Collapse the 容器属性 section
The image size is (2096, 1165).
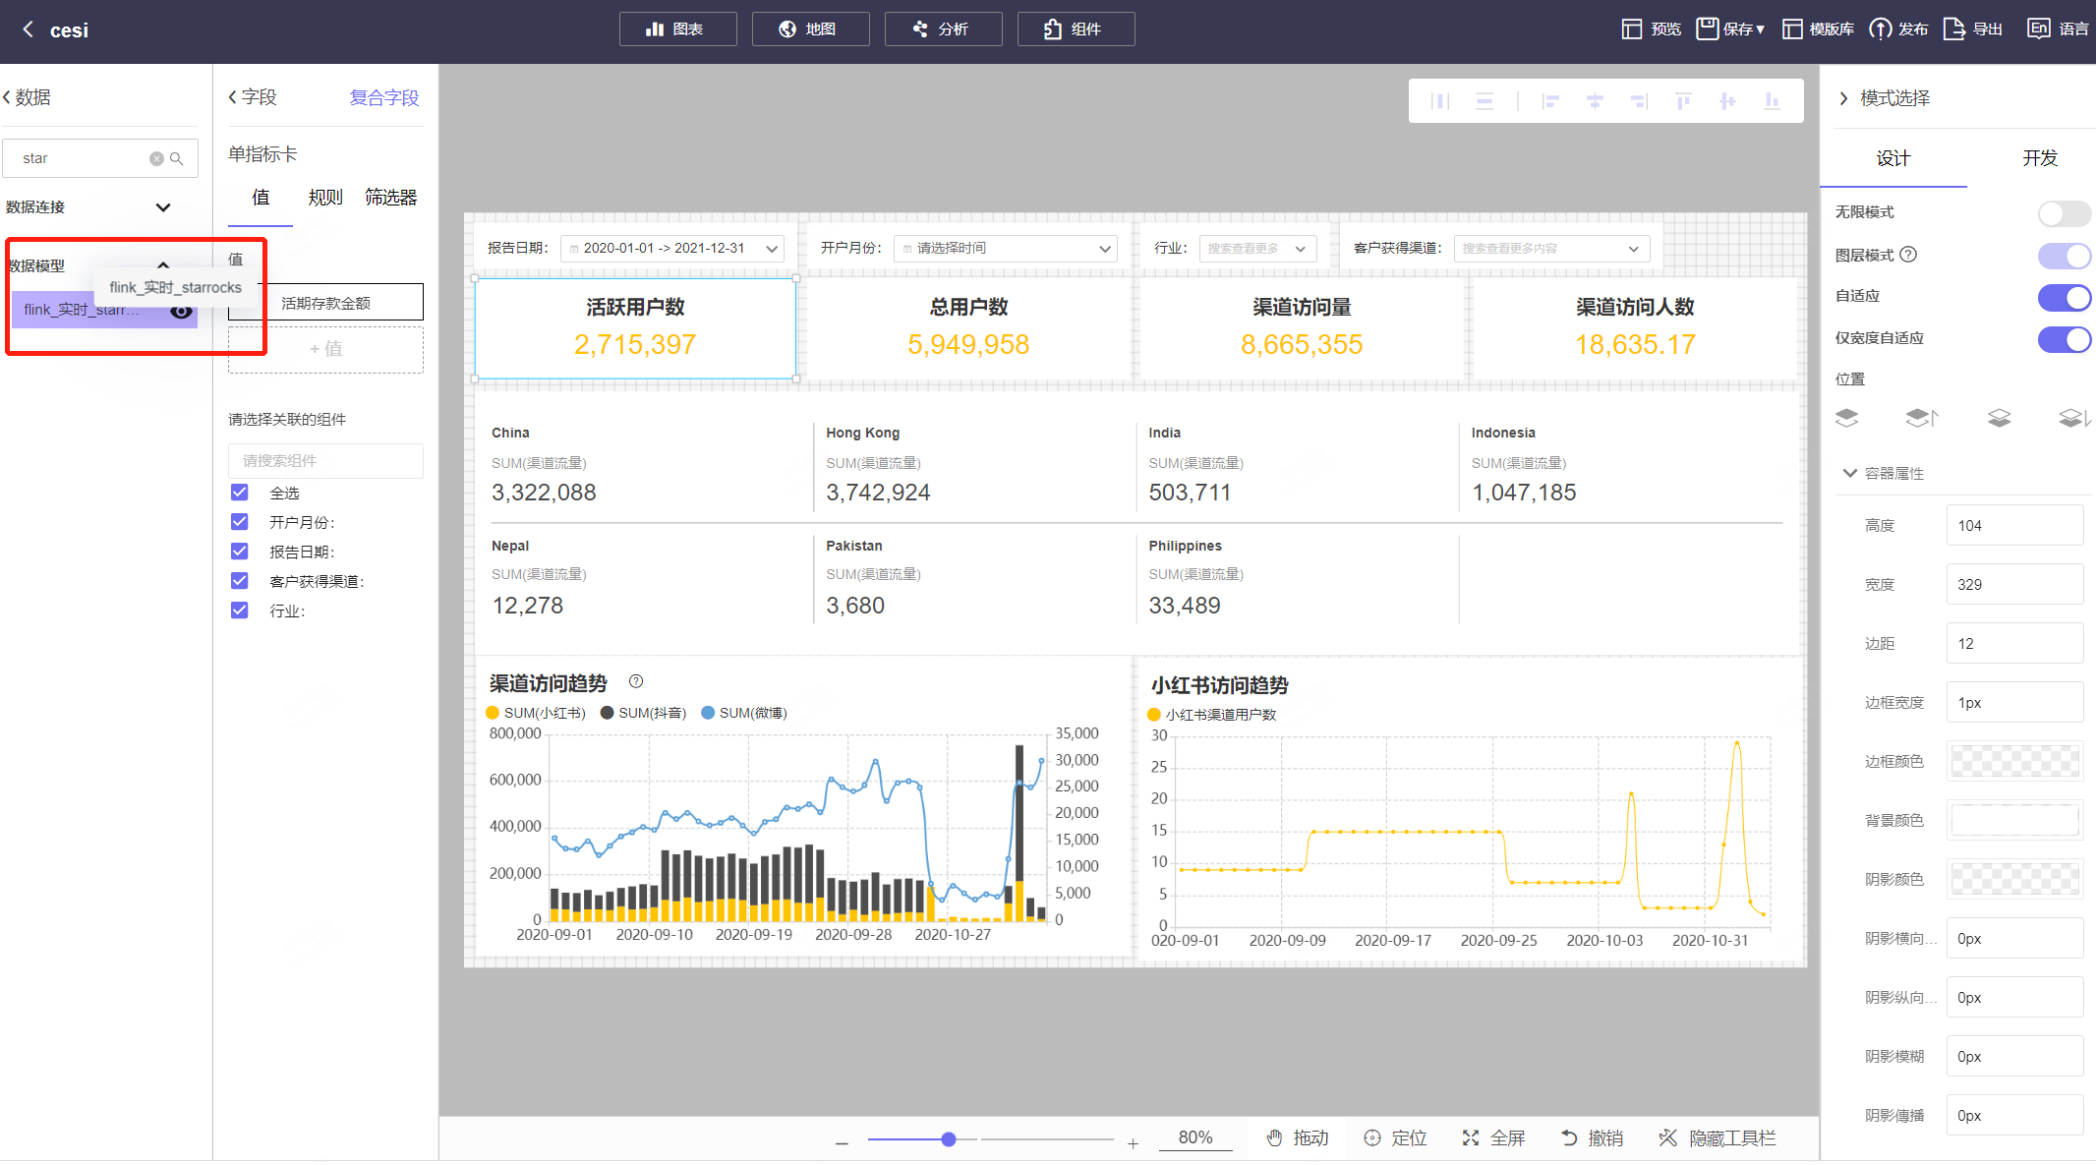[1850, 473]
